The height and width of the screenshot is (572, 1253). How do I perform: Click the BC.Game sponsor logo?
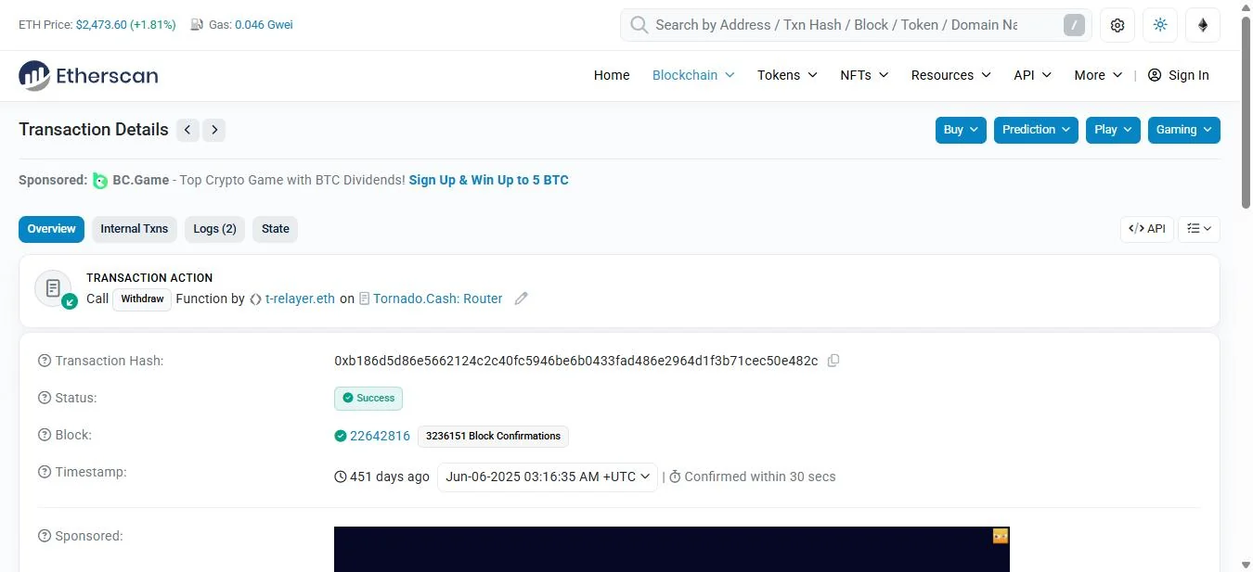coord(100,180)
